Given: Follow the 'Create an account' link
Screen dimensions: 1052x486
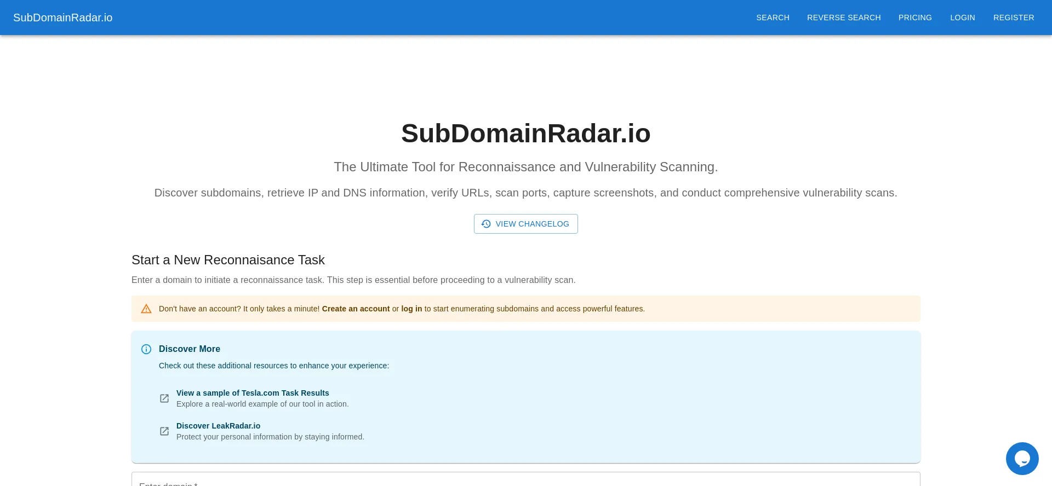Looking at the screenshot, I should (356, 309).
